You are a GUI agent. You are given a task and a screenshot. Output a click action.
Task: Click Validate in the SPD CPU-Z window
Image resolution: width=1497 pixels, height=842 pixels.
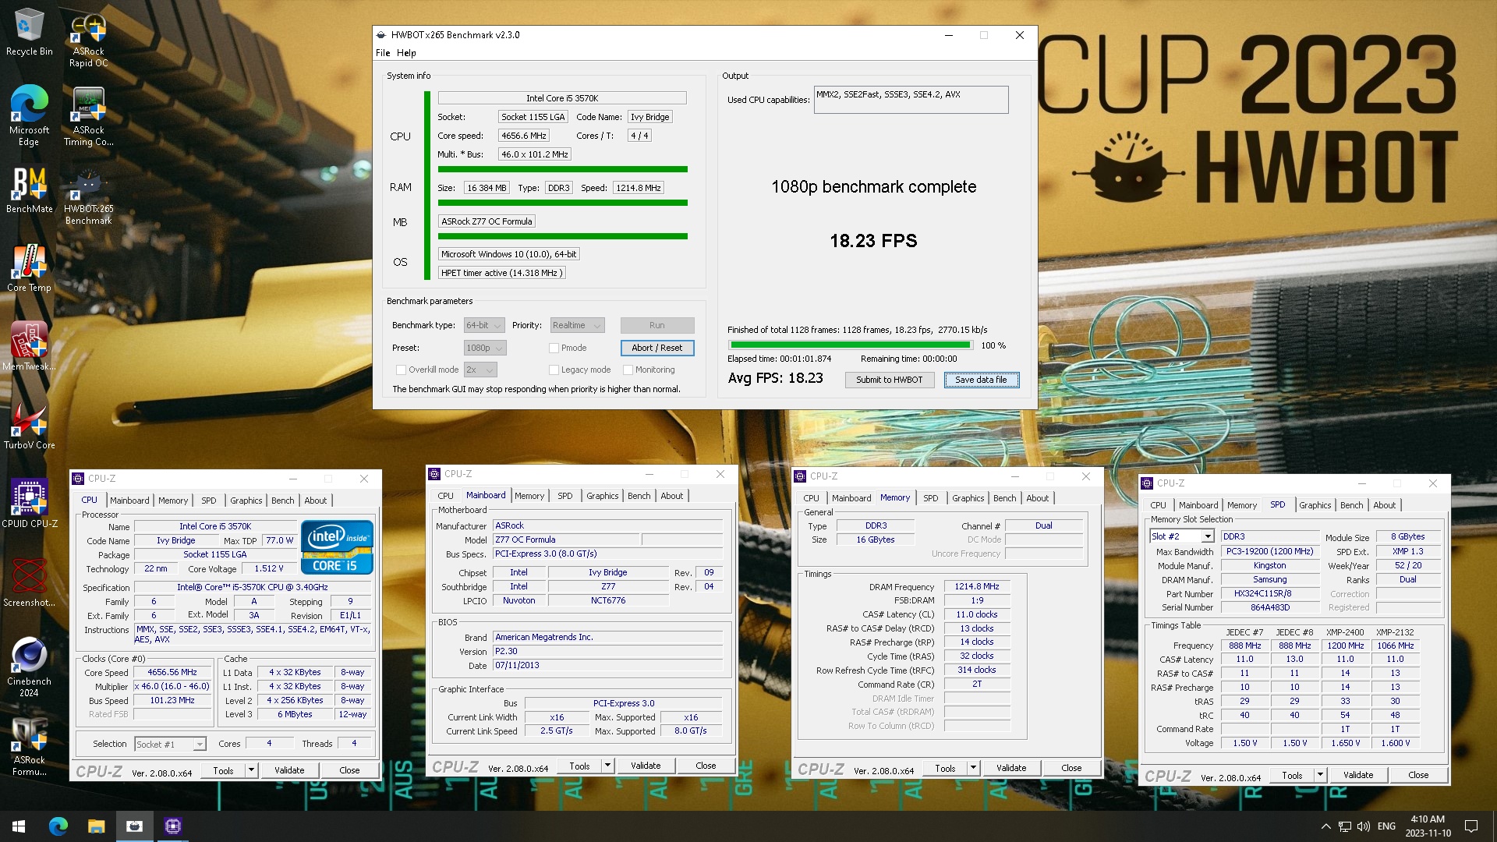[x=1358, y=775]
